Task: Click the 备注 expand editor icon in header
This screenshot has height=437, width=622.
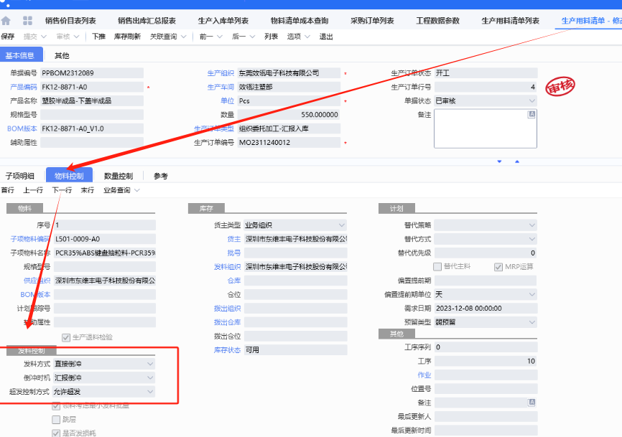Action: [x=532, y=114]
